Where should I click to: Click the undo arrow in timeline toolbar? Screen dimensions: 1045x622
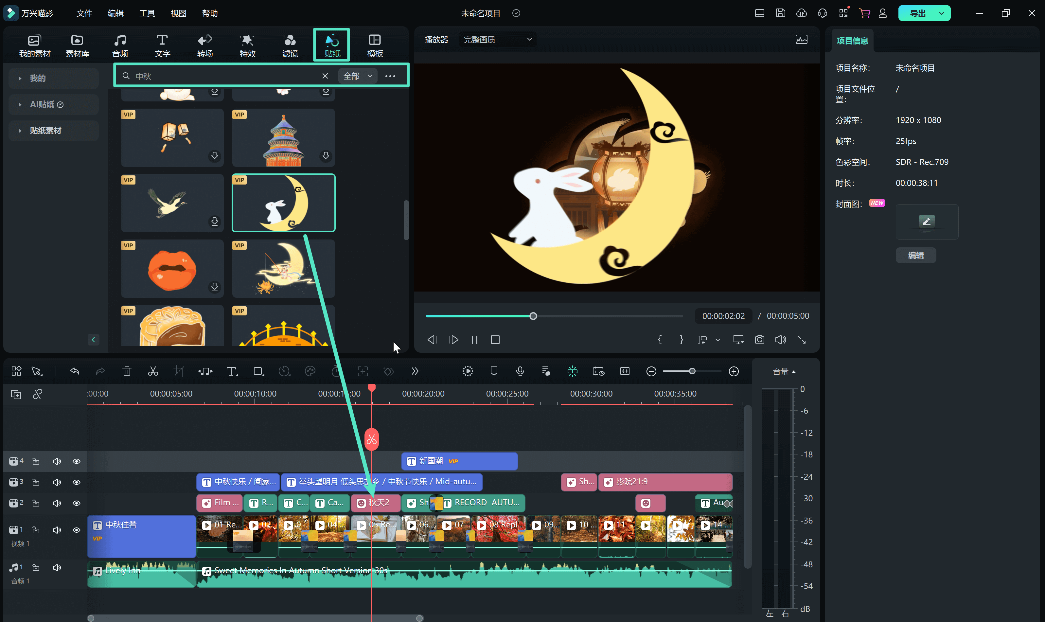75,371
